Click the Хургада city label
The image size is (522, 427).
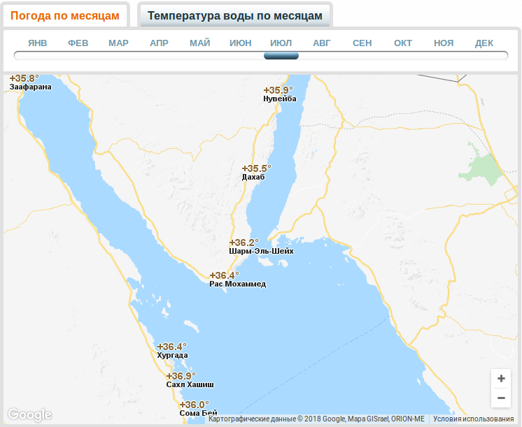[172, 355]
